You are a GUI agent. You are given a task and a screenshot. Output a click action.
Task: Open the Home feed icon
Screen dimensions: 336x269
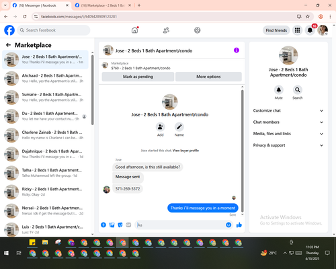(x=134, y=30)
